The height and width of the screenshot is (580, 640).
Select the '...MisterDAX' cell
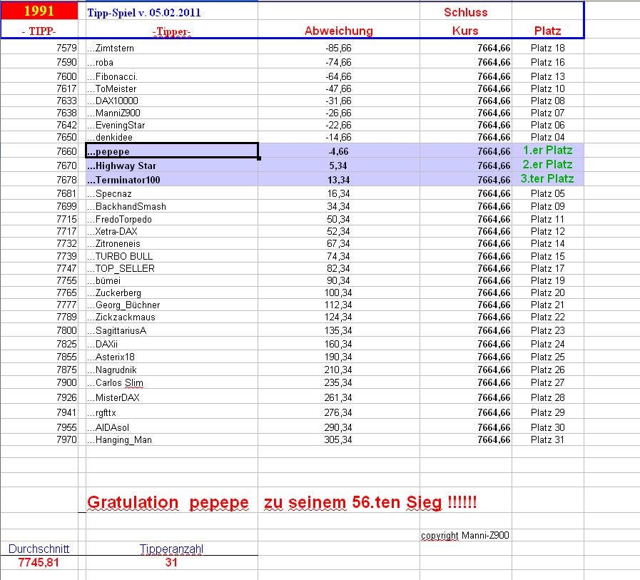coord(172,397)
